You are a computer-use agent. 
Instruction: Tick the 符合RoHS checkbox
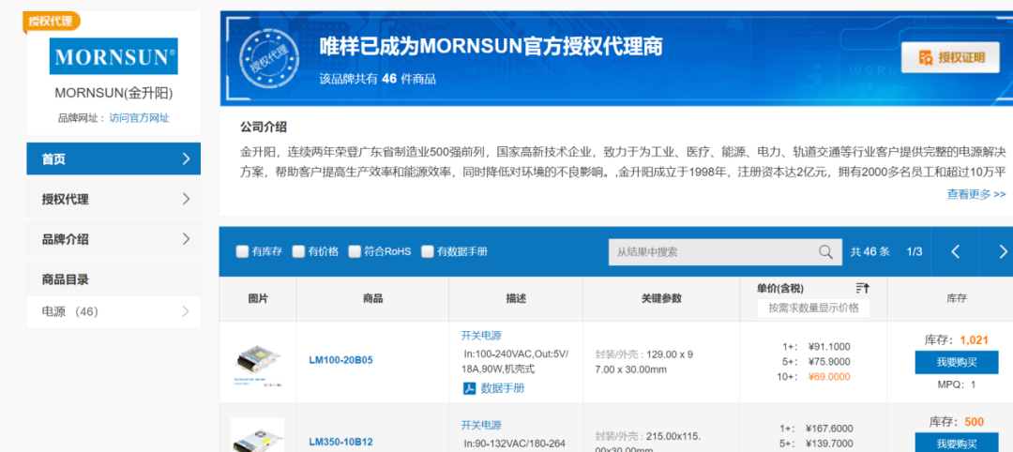tap(355, 252)
